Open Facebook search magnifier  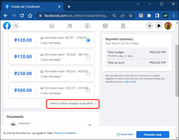[16, 26]
